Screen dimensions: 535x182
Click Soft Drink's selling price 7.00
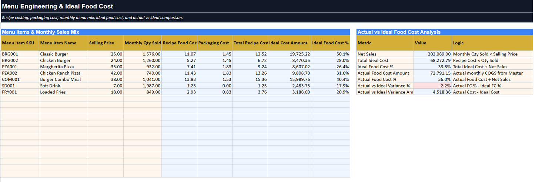point(106,85)
